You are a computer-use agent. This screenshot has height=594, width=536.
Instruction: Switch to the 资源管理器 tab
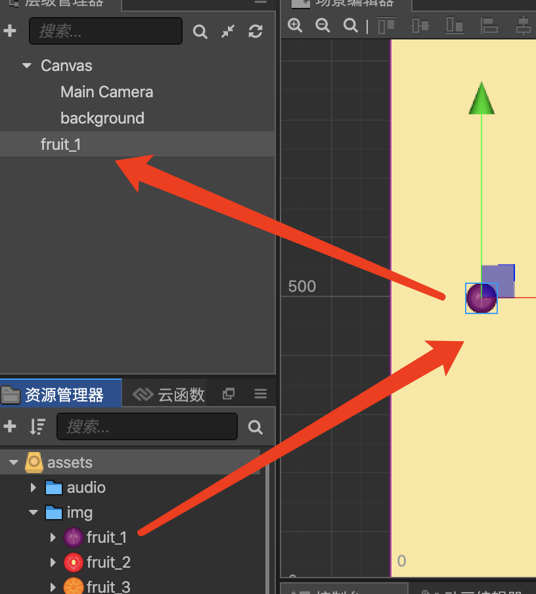coord(60,394)
